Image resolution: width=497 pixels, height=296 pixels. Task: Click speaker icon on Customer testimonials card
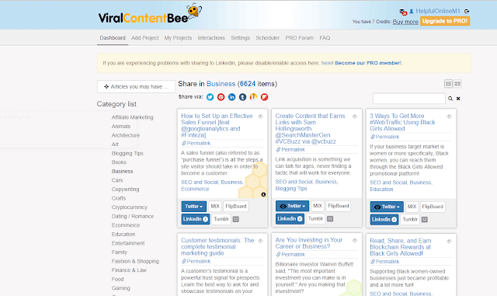tap(261, 241)
